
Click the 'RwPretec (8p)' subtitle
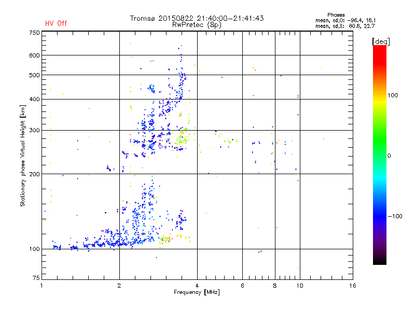197,25
